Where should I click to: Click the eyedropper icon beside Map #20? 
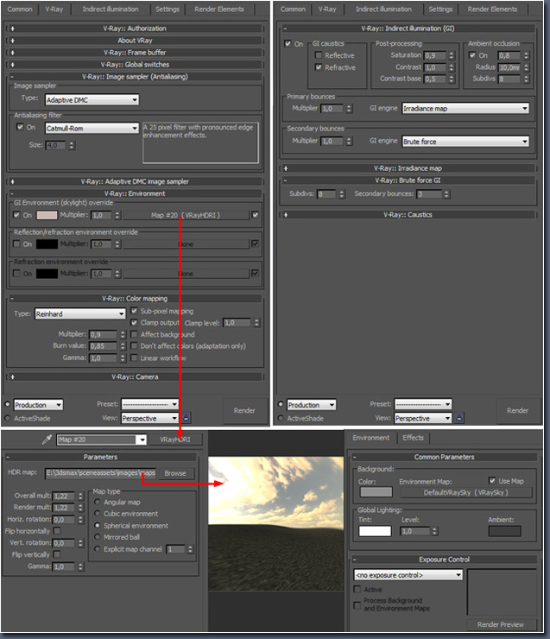(47, 440)
